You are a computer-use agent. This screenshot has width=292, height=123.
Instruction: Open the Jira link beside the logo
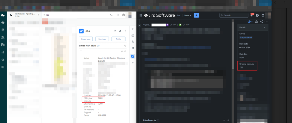(178, 15)
